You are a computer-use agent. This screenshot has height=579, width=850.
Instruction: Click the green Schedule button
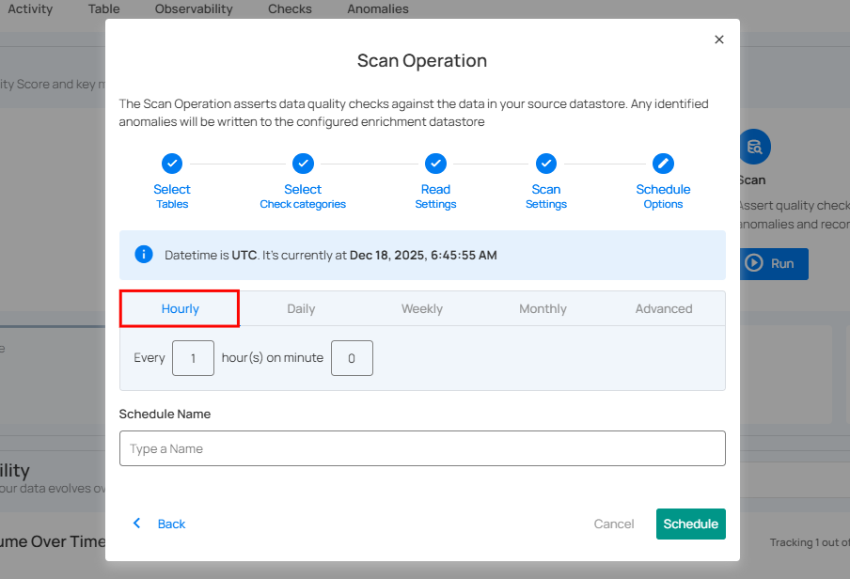coord(690,524)
